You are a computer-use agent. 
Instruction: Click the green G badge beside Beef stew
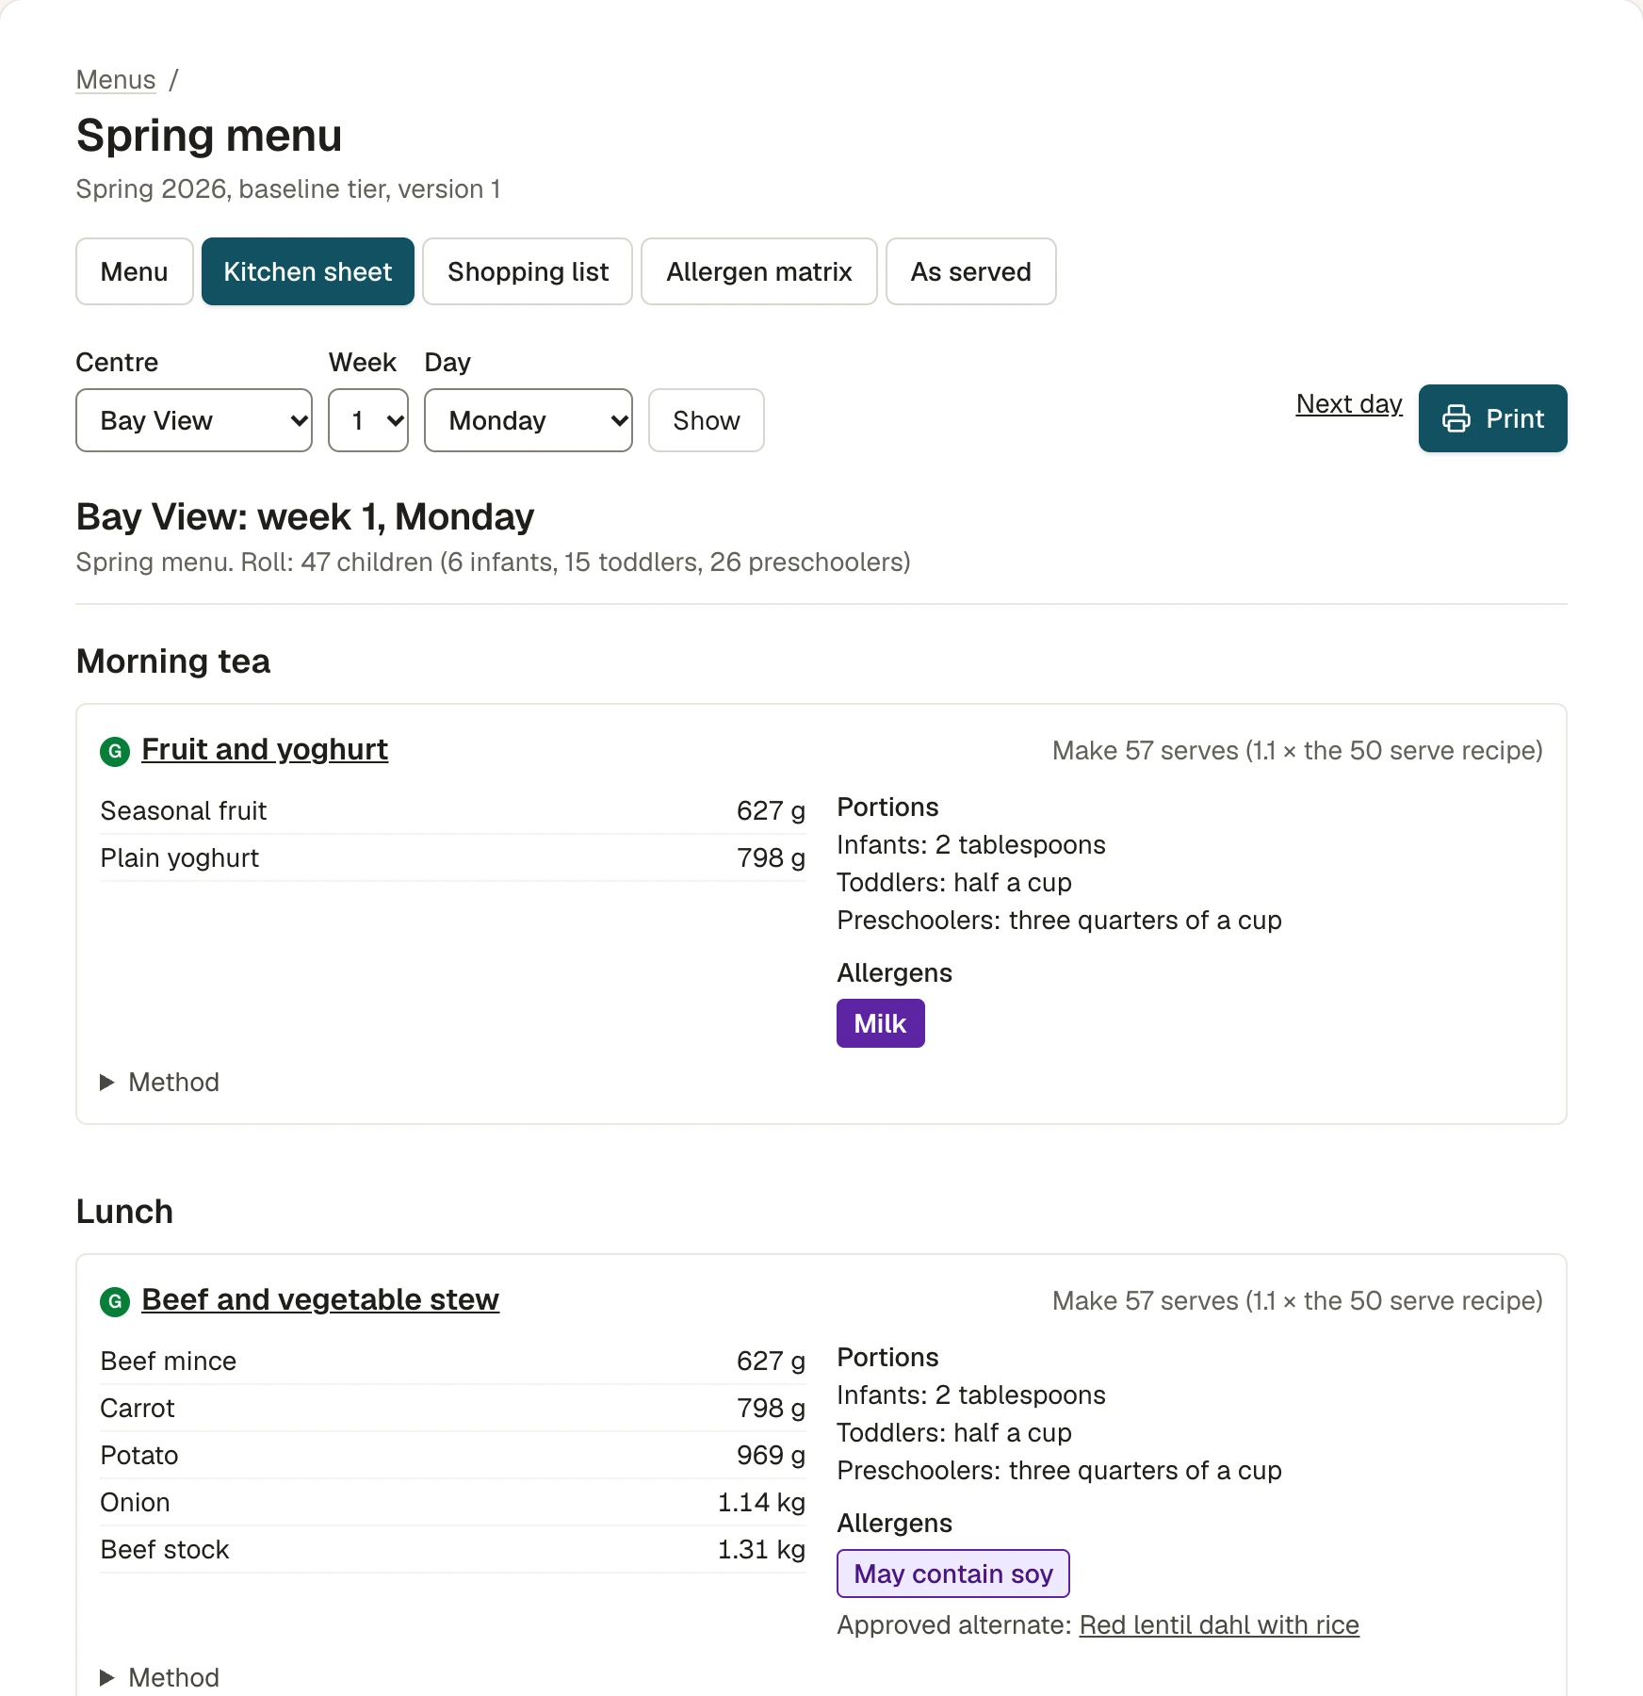[x=115, y=1301]
